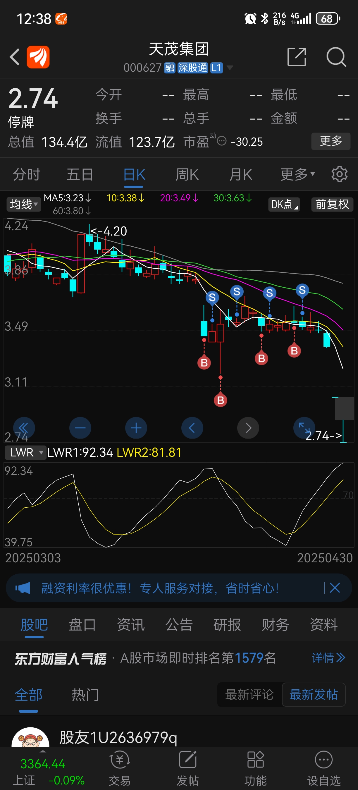Tap the 深股通 badge

pyautogui.click(x=193, y=68)
